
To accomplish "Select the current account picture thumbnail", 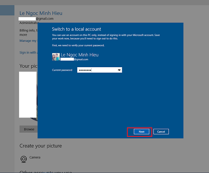I will (28, 94).
